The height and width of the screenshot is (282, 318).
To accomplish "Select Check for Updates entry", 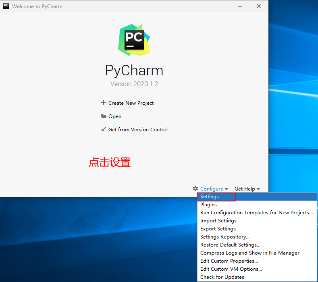I will tap(257, 277).
